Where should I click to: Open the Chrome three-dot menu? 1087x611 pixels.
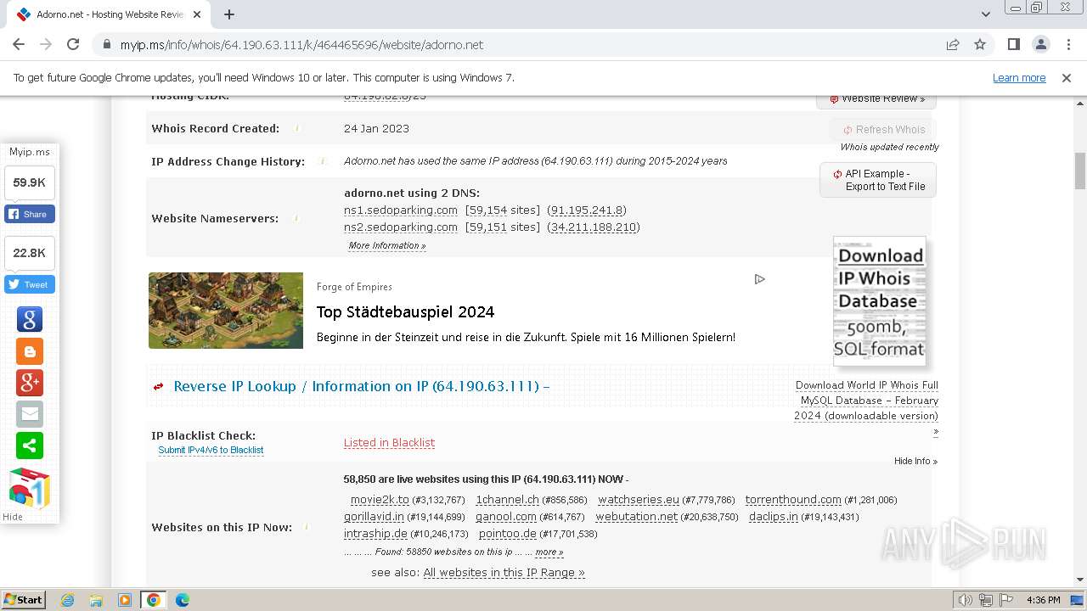coord(1067,44)
